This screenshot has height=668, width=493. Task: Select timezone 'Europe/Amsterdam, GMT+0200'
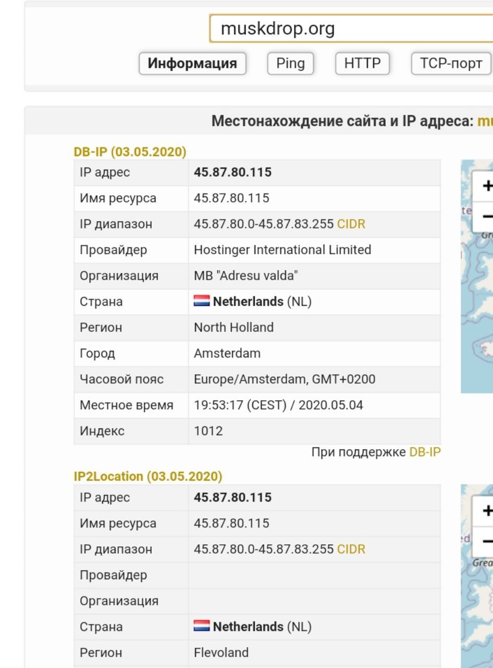pyautogui.click(x=285, y=379)
